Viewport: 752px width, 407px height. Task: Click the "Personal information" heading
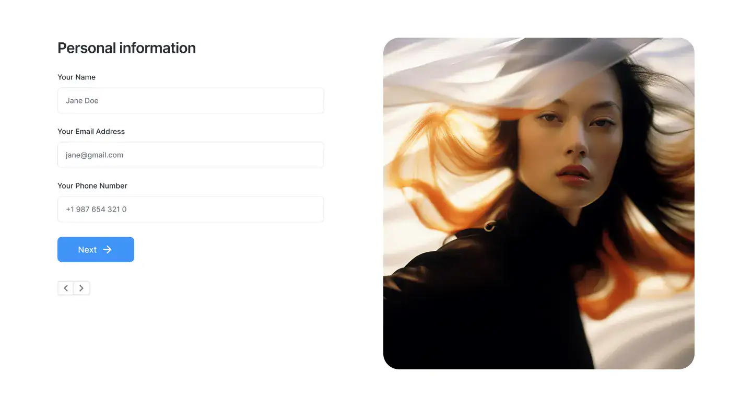[126, 48]
